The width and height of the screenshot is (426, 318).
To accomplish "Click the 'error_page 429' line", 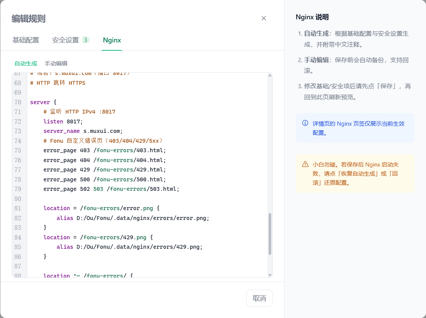I will click(x=104, y=170).
